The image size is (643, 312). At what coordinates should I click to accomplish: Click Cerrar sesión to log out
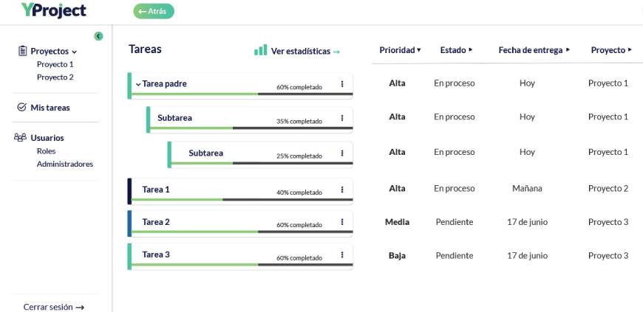[x=54, y=307]
